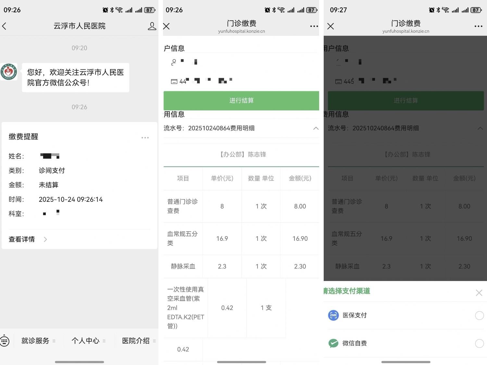Open the three-dot menu on the 缴费提醒 card
This screenshot has width=487, height=365.
tap(145, 138)
